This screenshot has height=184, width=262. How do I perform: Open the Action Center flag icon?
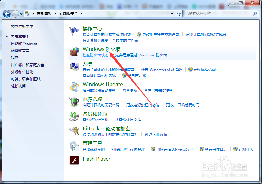coord(74,31)
